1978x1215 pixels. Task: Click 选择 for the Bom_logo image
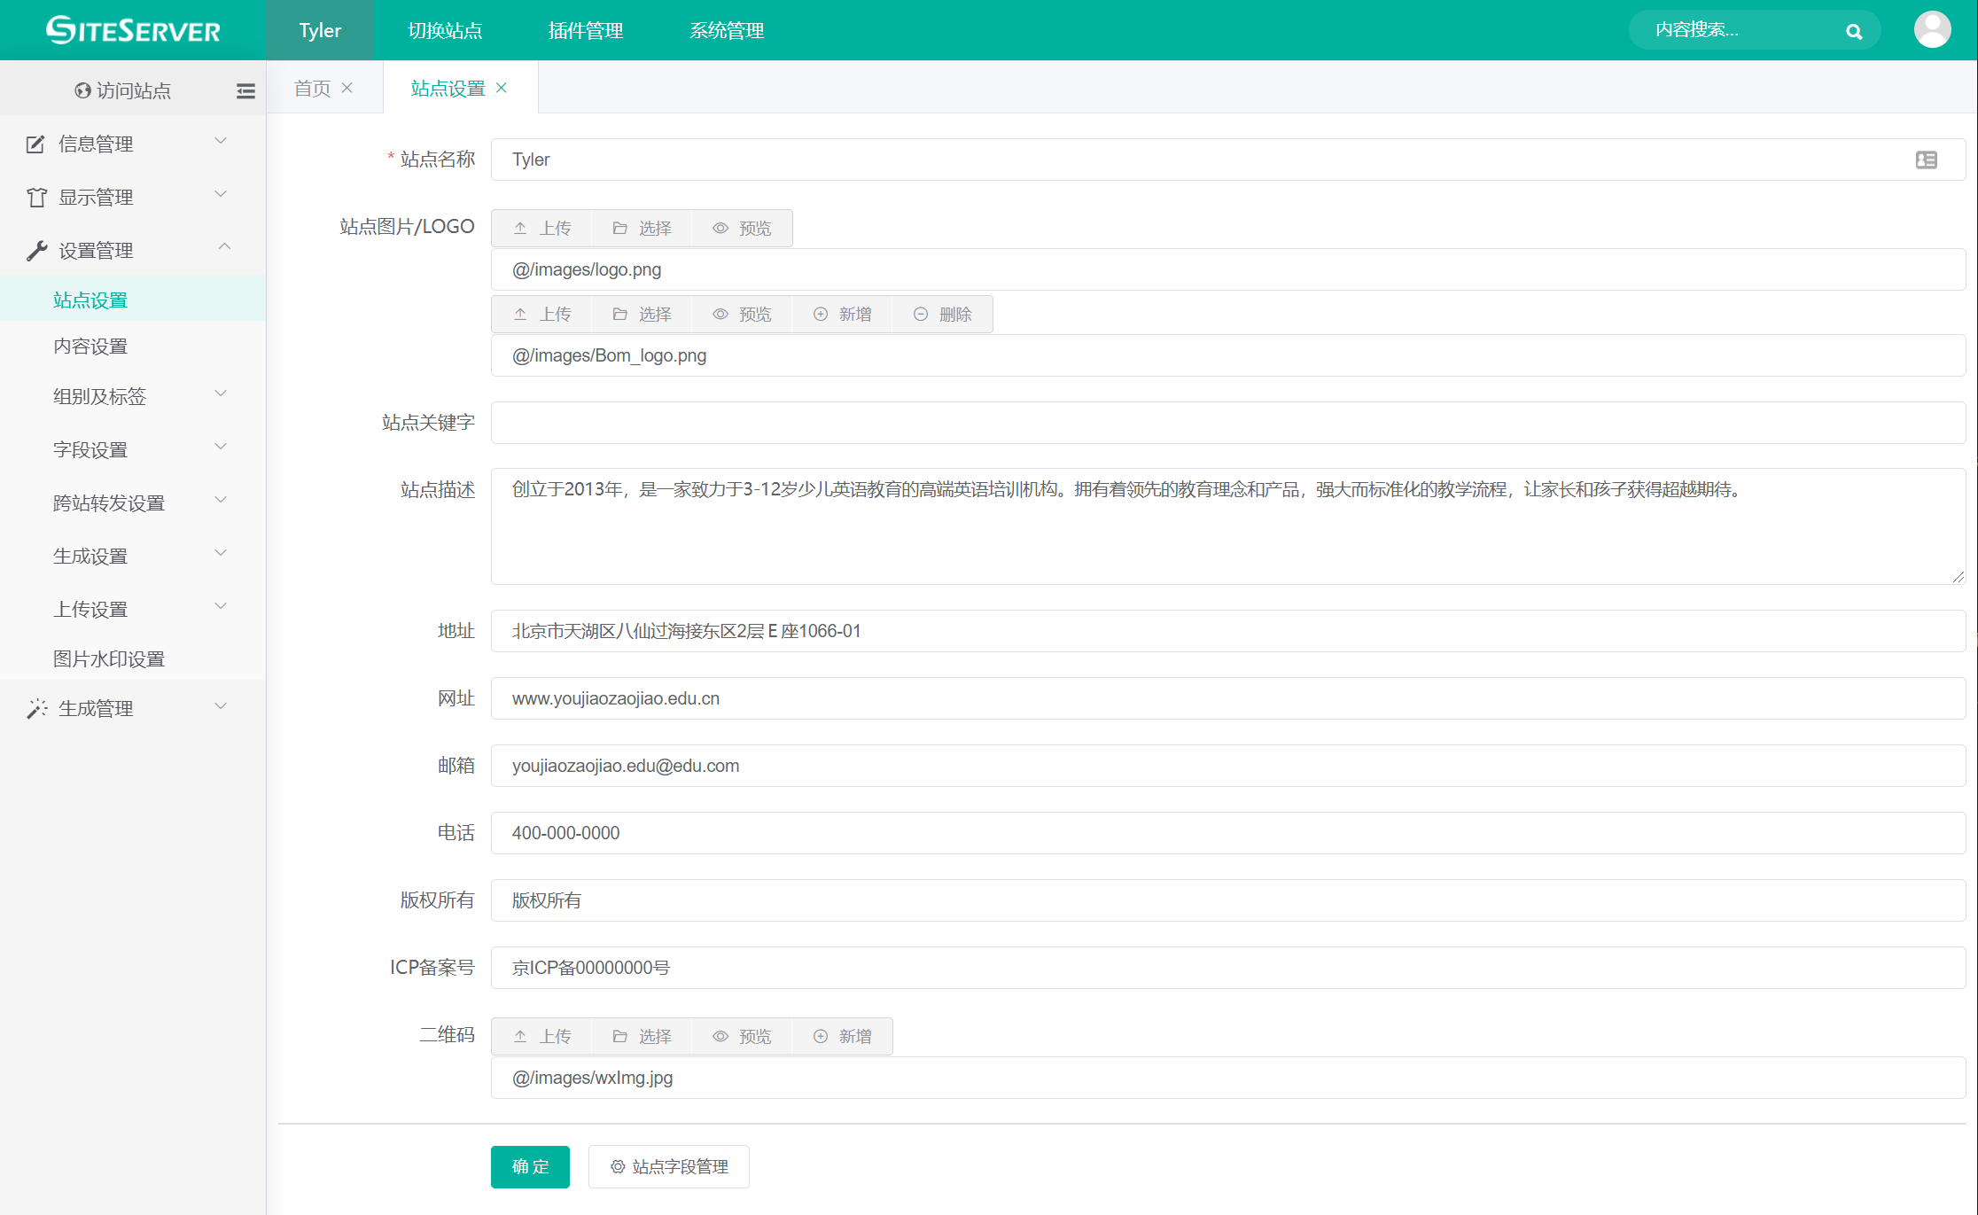642,315
